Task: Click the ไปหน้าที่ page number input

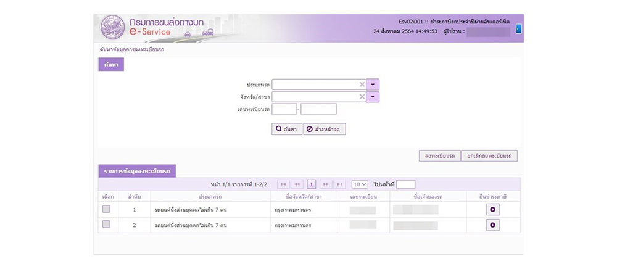Action: (406, 184)
